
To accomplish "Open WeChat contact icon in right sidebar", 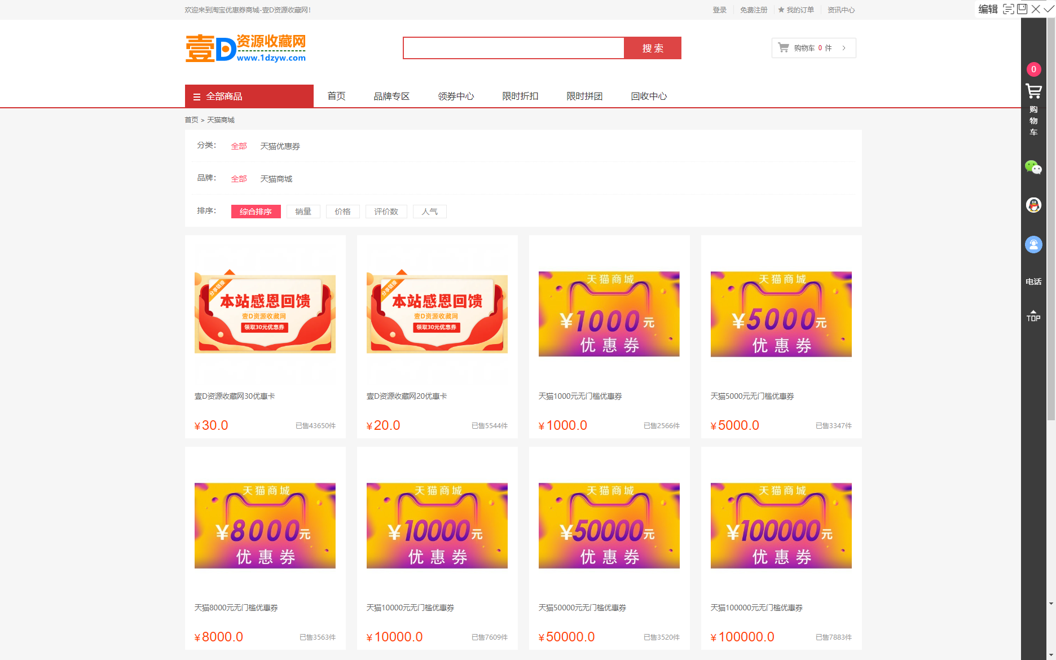I will pyautogui.click(x=1032, y=167).
